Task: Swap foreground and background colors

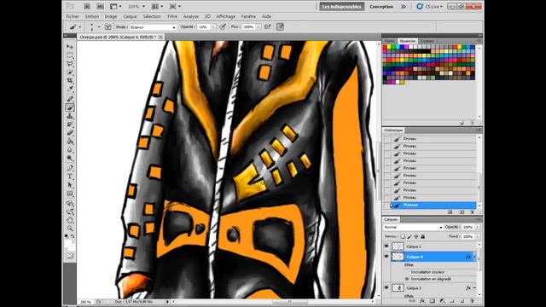Action: pyautogui.click(x=73, y=236)
